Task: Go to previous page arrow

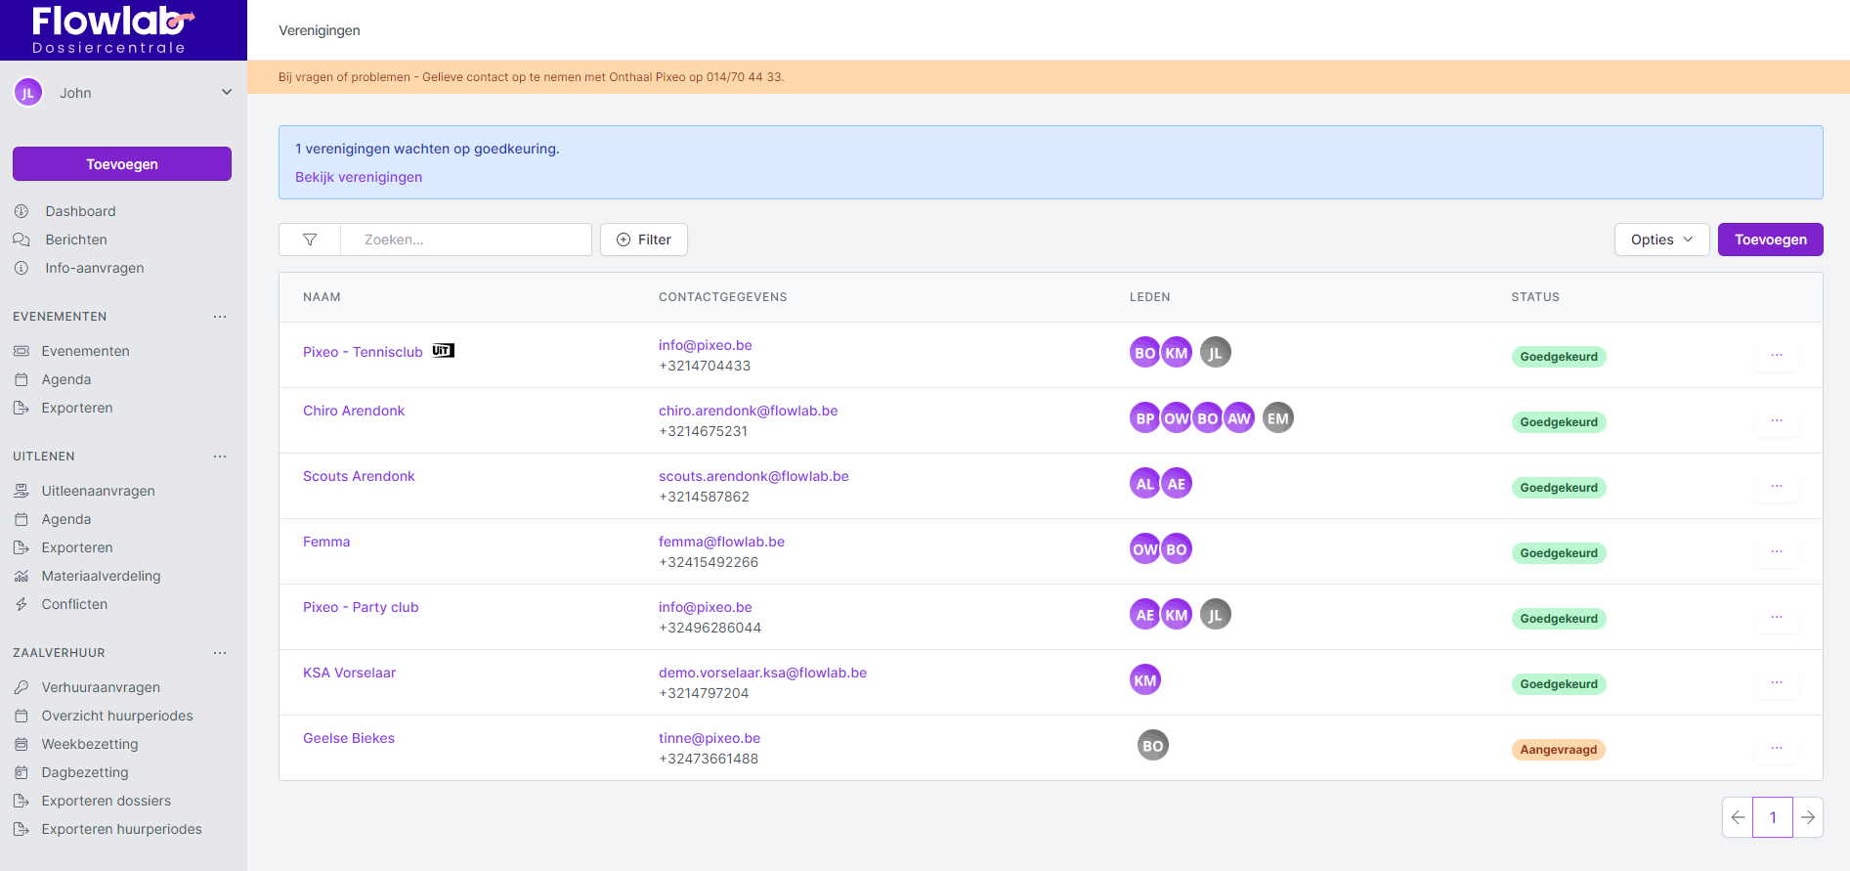Action: point(1738,817)
